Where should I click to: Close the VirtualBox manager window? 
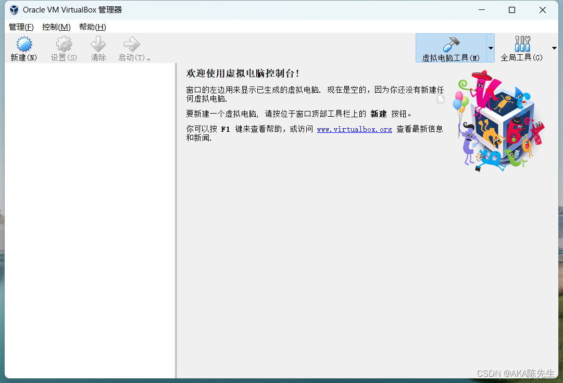(x=543, y=10)
